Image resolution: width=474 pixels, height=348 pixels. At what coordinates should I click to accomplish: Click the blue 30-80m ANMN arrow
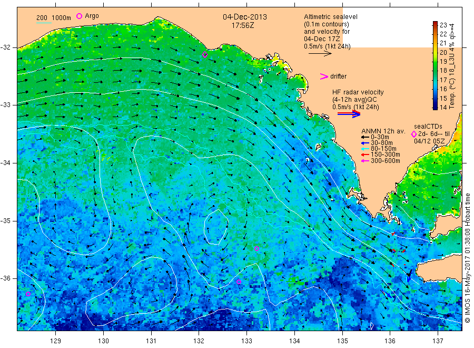pyautogui.click(x=365, y=143)
